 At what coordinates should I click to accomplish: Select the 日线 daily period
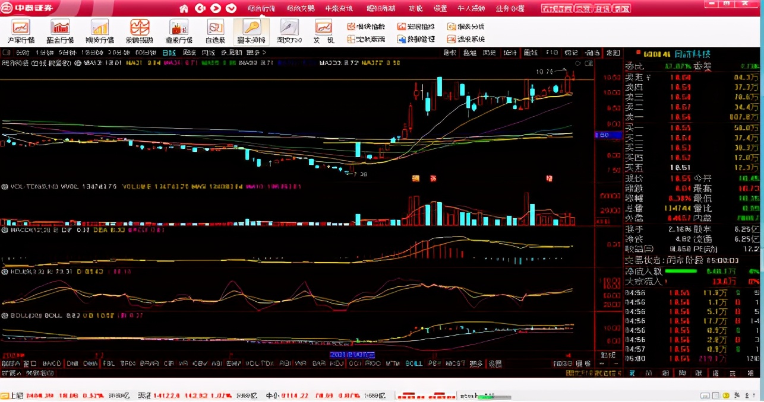(x=169, y=53)
